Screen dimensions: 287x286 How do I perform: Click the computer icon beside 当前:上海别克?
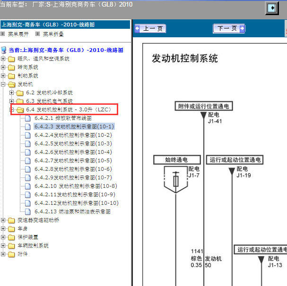[x=4, y=50]
